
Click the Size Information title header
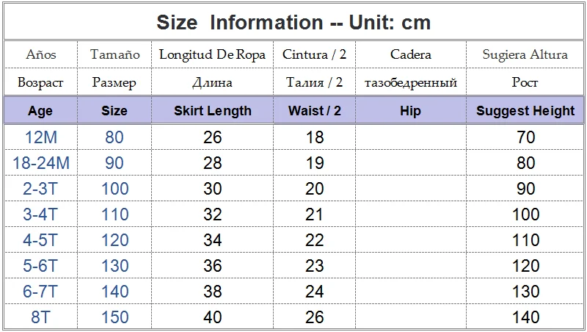point(293,22)
